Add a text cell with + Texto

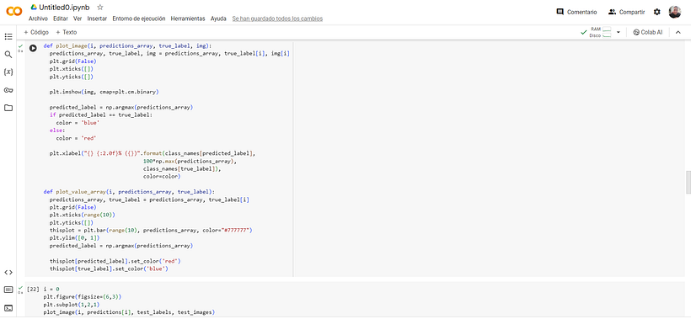66,32
